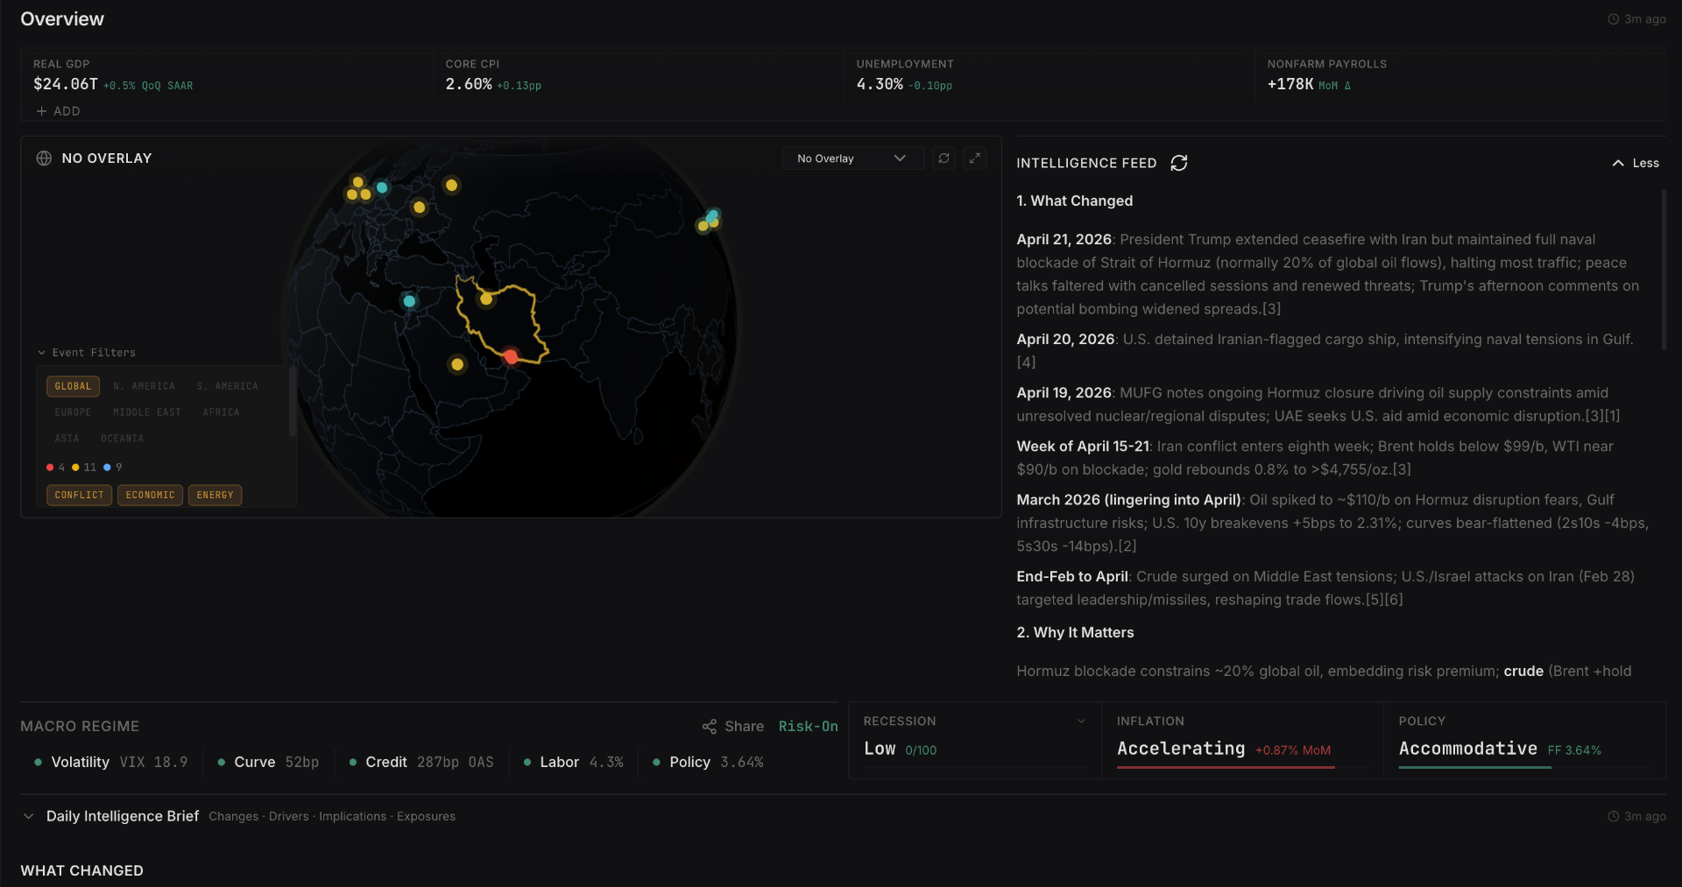Click the red conflict marker on Iran's coast
Screen dimensions: 1682x887
coord(511,356)
